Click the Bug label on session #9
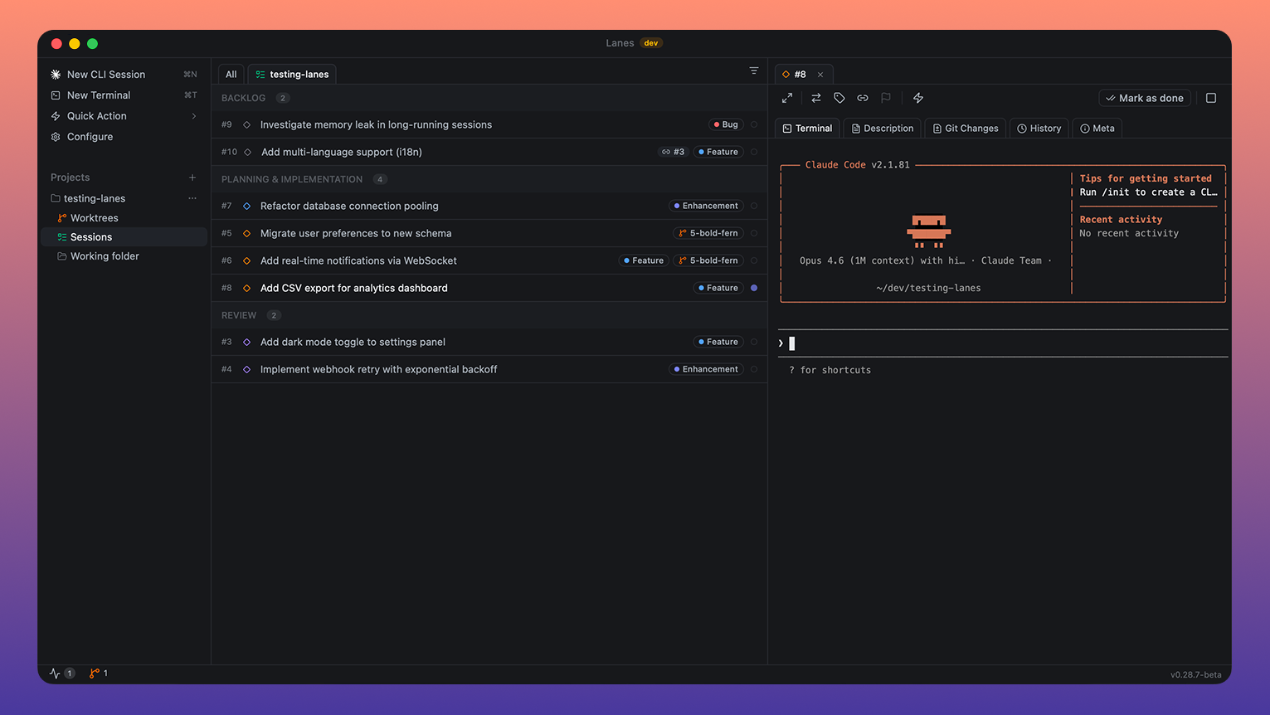 point(726,124)
